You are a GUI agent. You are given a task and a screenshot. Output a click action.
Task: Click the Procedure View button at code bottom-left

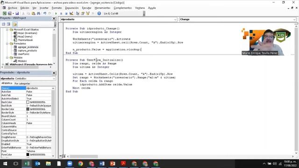[x=60, y=156]
